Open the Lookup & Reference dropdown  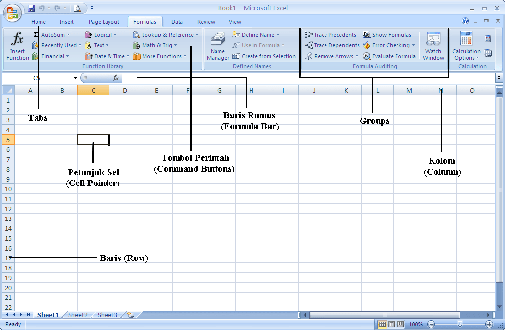pyautogui.click(x=197, y=35)
